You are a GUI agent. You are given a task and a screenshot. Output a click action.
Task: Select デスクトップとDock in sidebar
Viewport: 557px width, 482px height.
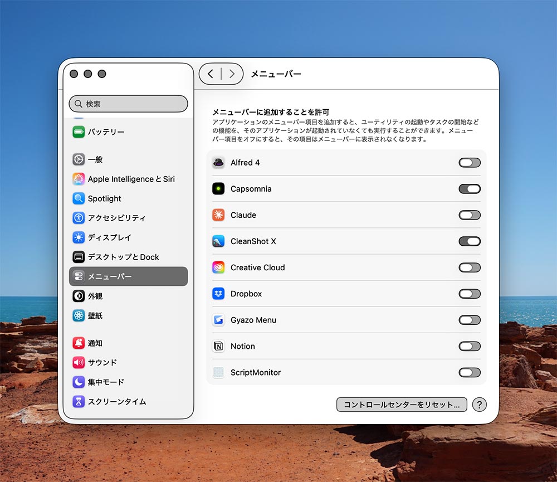point(128,257)
